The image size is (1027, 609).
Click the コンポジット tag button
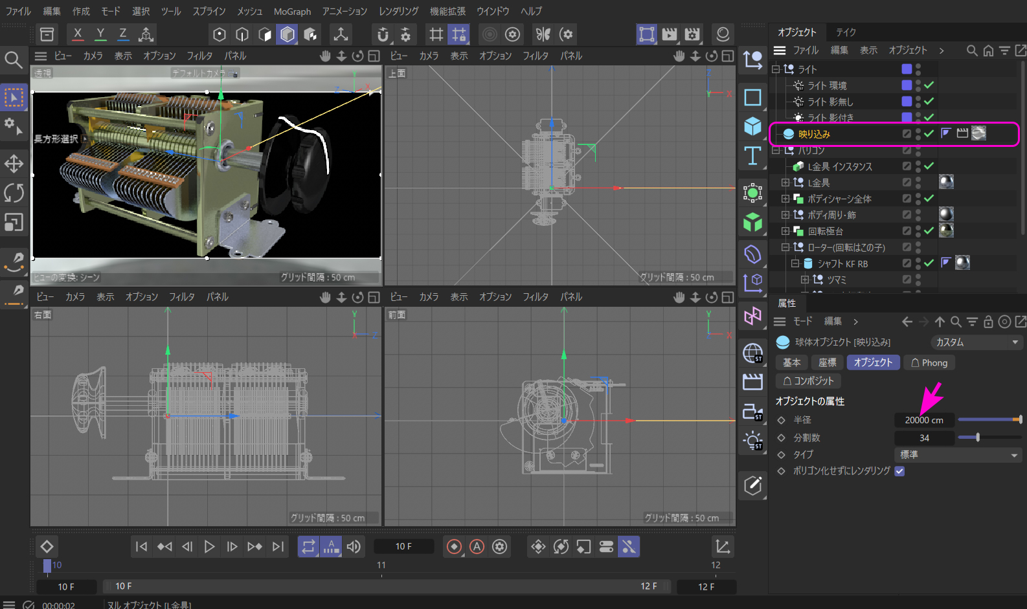pos(808,381)
